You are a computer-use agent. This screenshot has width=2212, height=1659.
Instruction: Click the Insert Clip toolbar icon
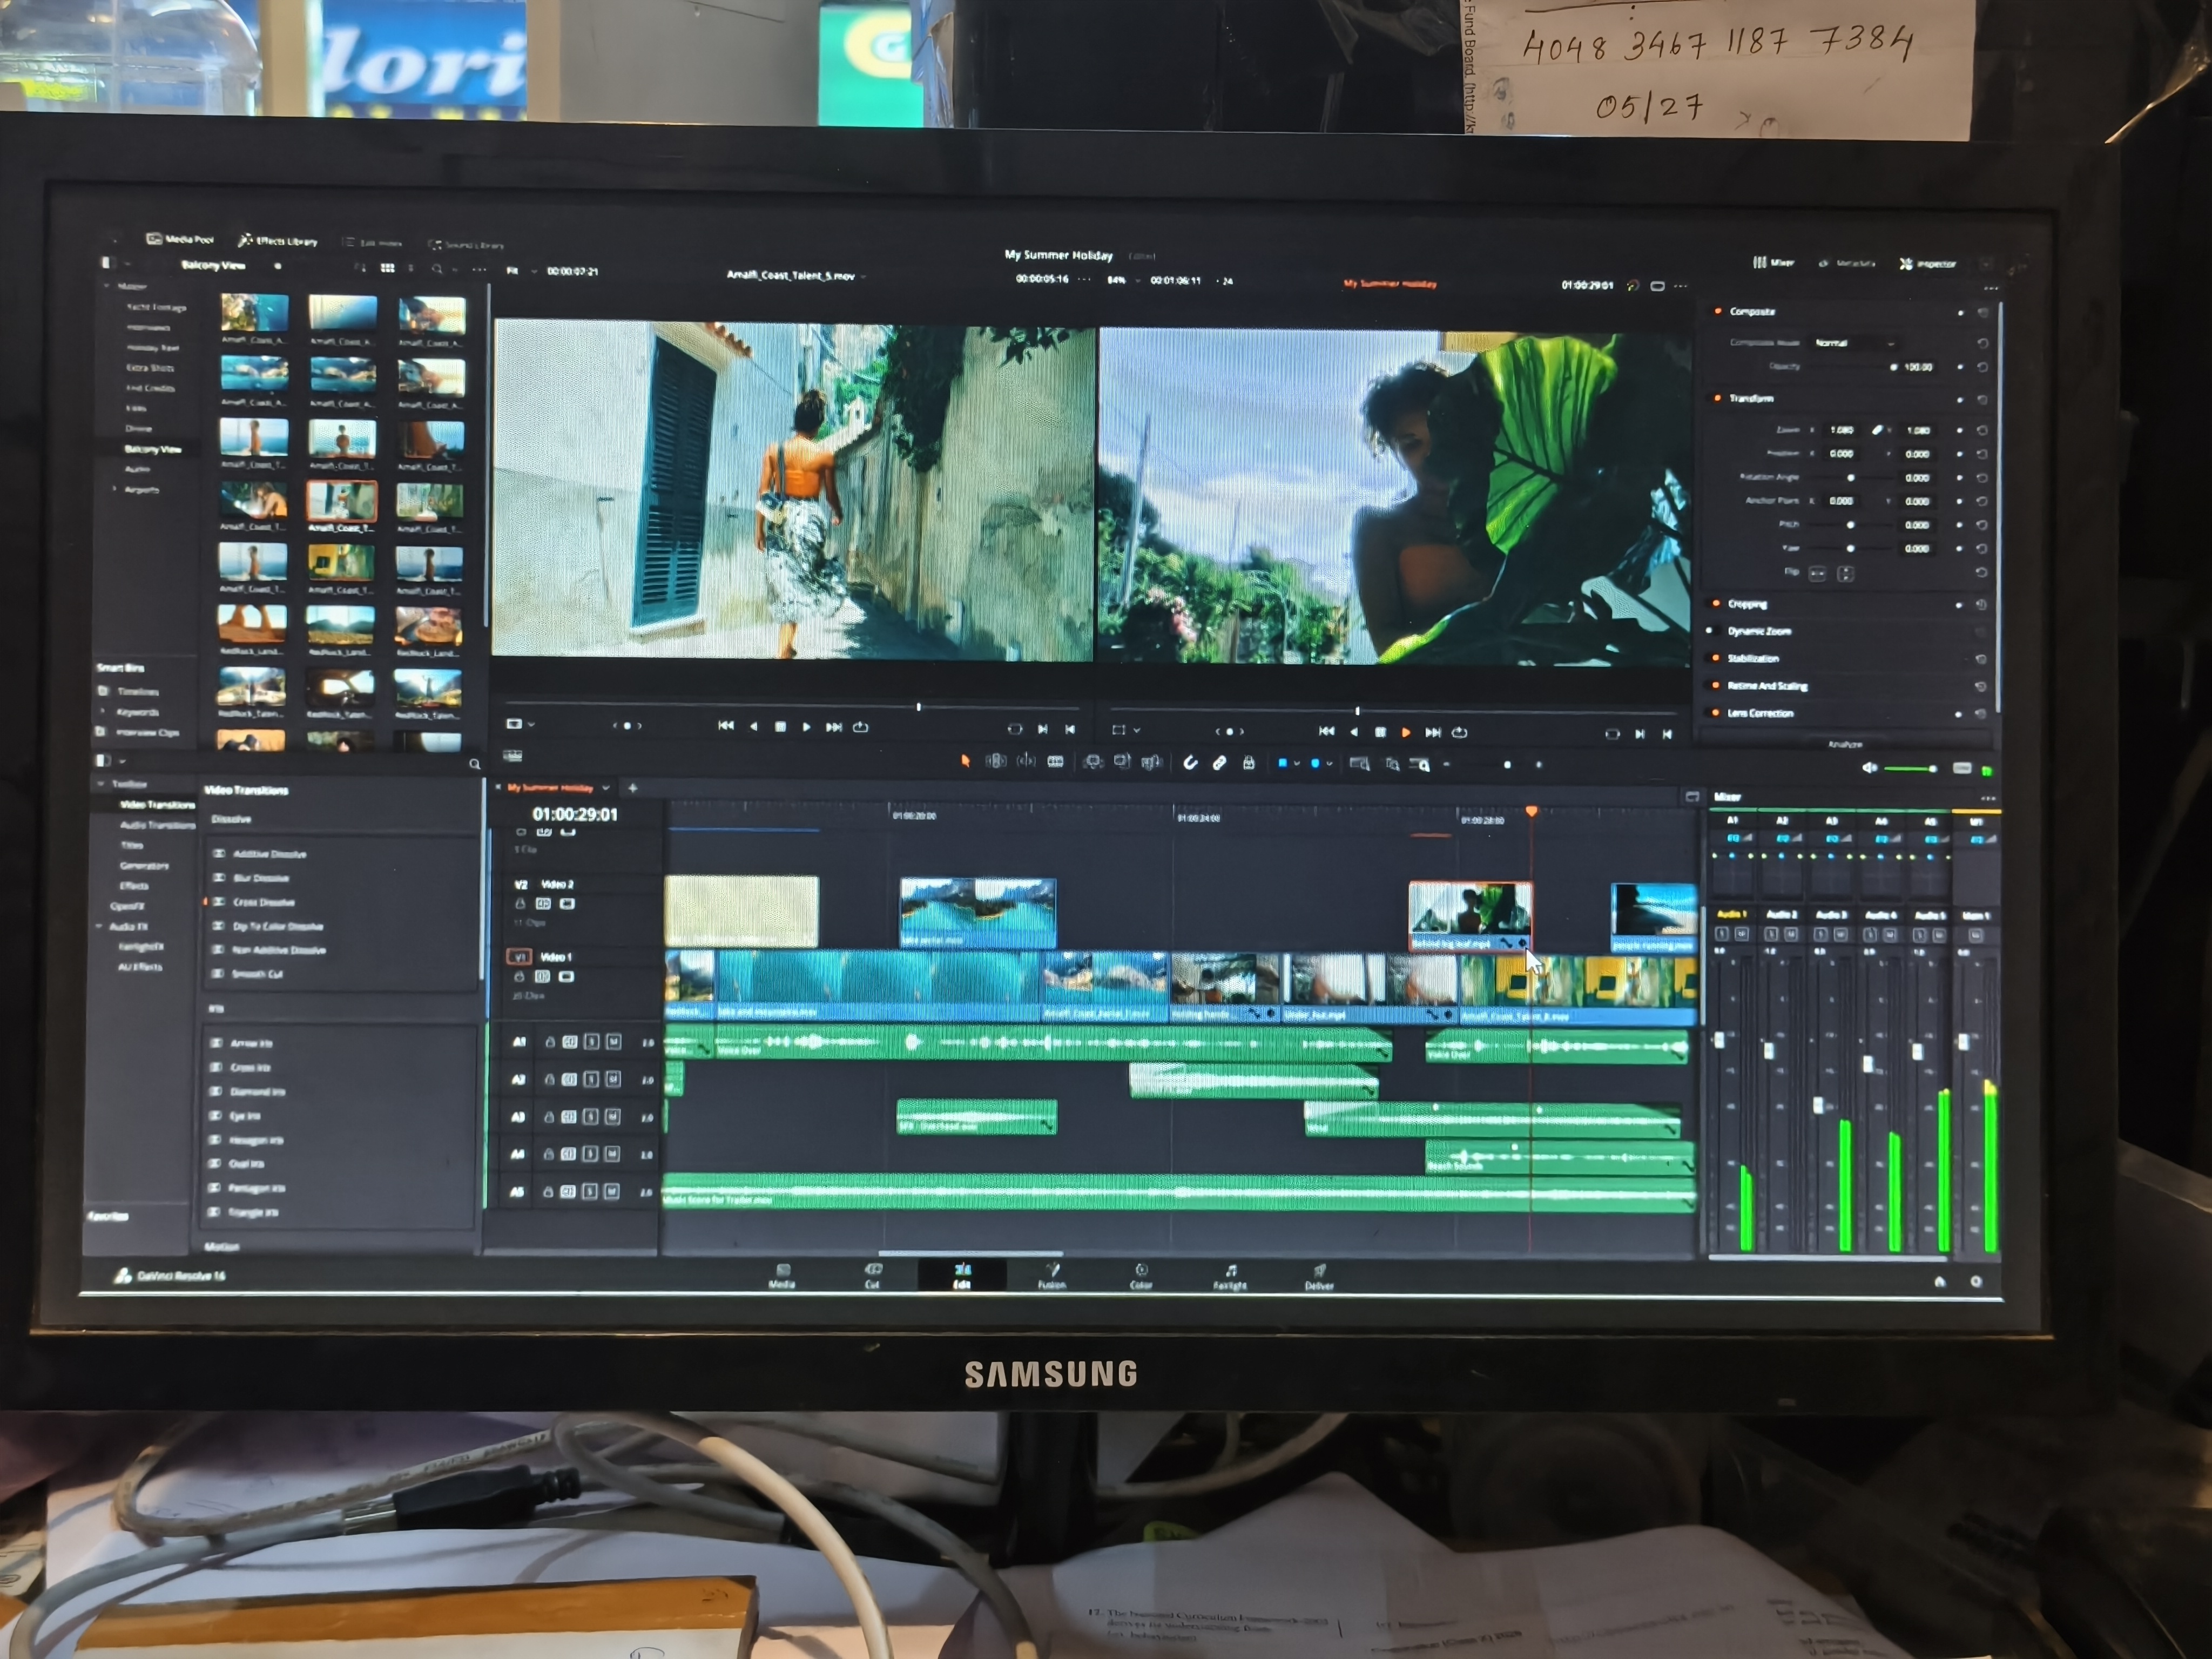pyautogui.click(x=1093, y=763)
